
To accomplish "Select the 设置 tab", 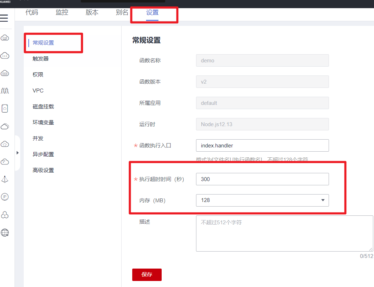I will coord(152,12).
